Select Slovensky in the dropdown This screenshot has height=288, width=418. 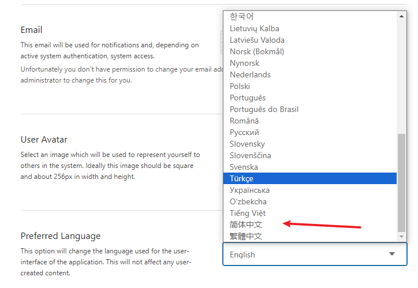coord(247,144)
